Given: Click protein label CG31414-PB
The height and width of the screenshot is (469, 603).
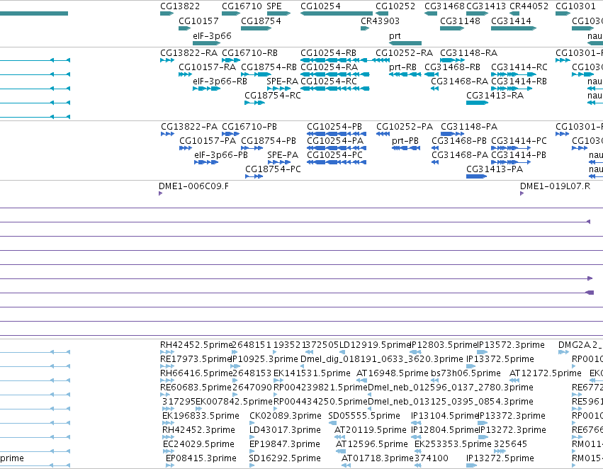Looking at the screenshot, I should [x=519, y=155].
